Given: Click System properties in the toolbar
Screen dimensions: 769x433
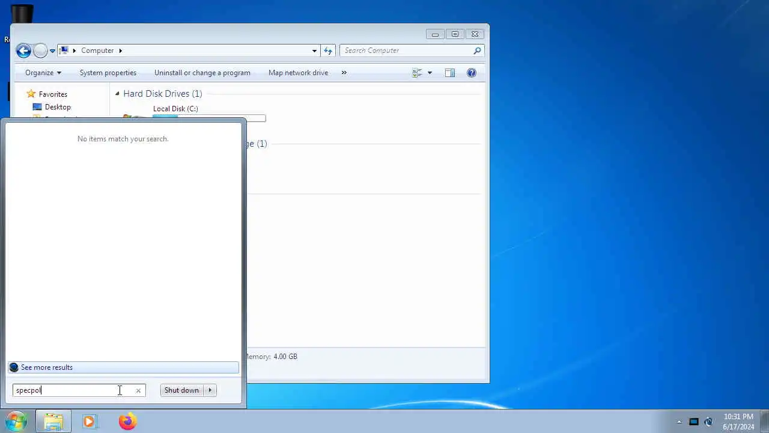Looking at the screenshot, I should (x=108, y=73).
